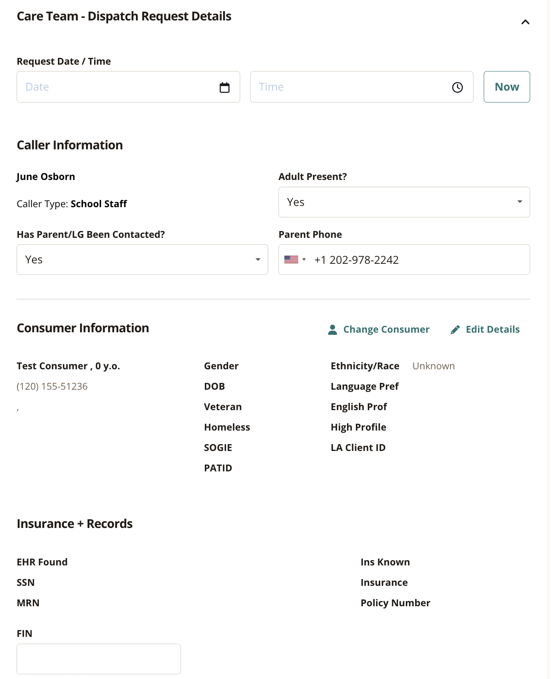The width and height of the screenshot is (551, 679).
Task: Open the calendar date picker icon
Action: (224, 87)
